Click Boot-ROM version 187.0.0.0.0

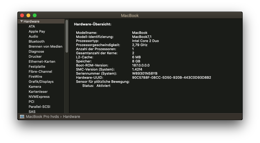pos(141,65)
